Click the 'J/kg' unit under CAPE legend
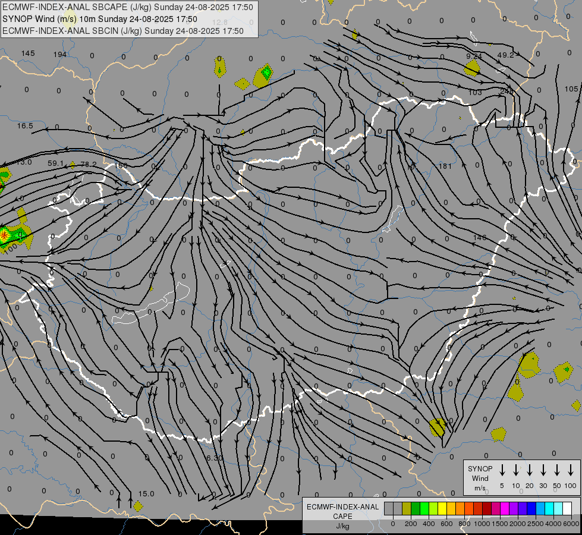The width and height of the screenshot is (582, 535). pyautogui.click(x=342, y=526)
